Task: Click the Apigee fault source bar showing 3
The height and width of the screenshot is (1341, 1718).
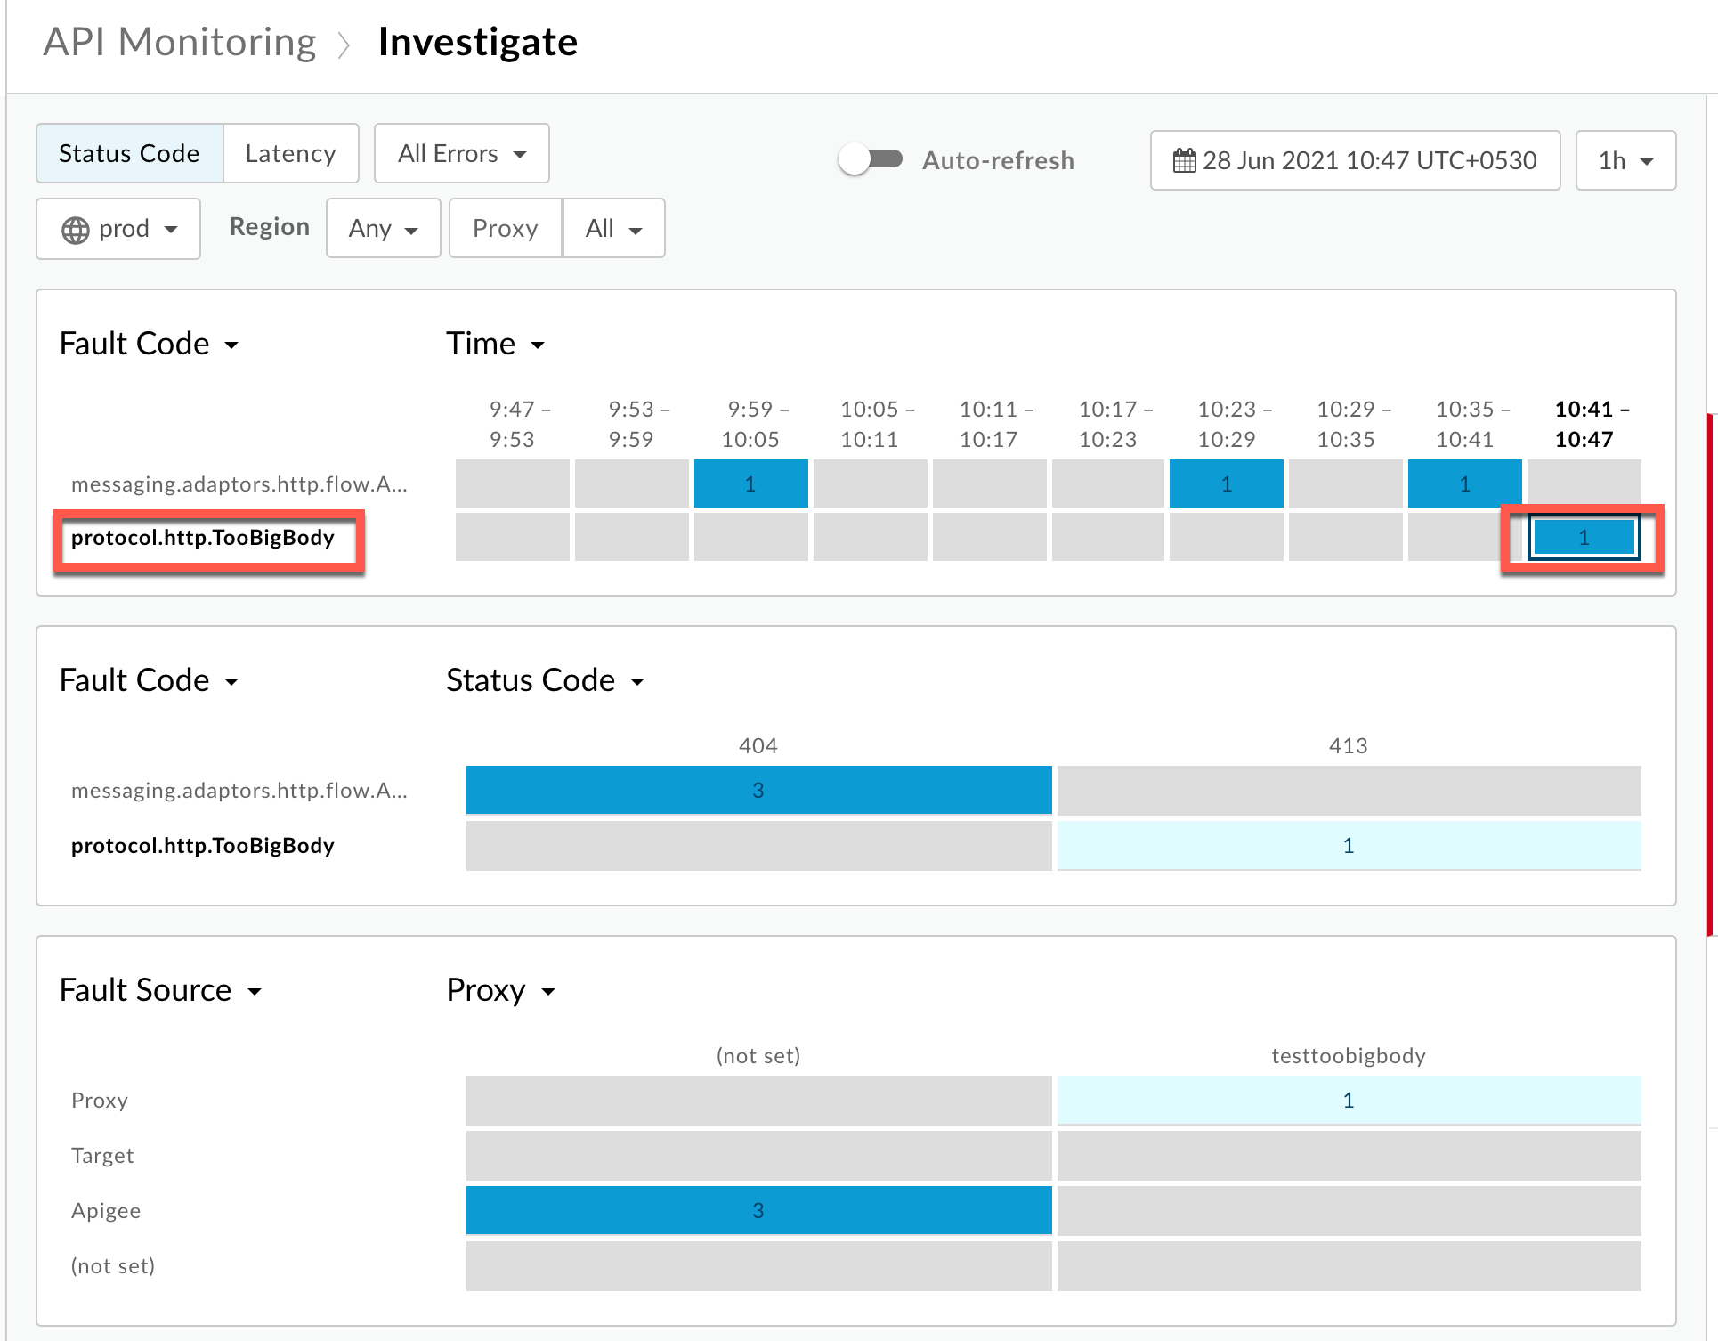Action: [x=758, y=1210]
